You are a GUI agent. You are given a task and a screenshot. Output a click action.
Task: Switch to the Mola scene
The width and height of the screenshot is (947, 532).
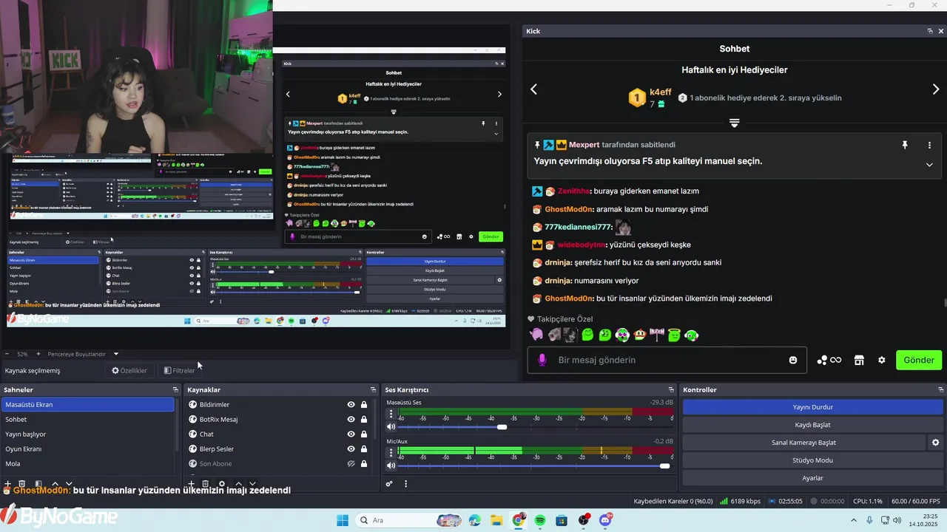point(87,463)
